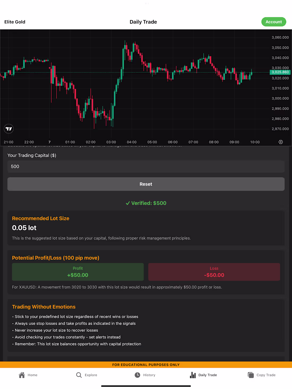
Task: Tap the Elite Gold label in the header
Action: coord(15,22)
